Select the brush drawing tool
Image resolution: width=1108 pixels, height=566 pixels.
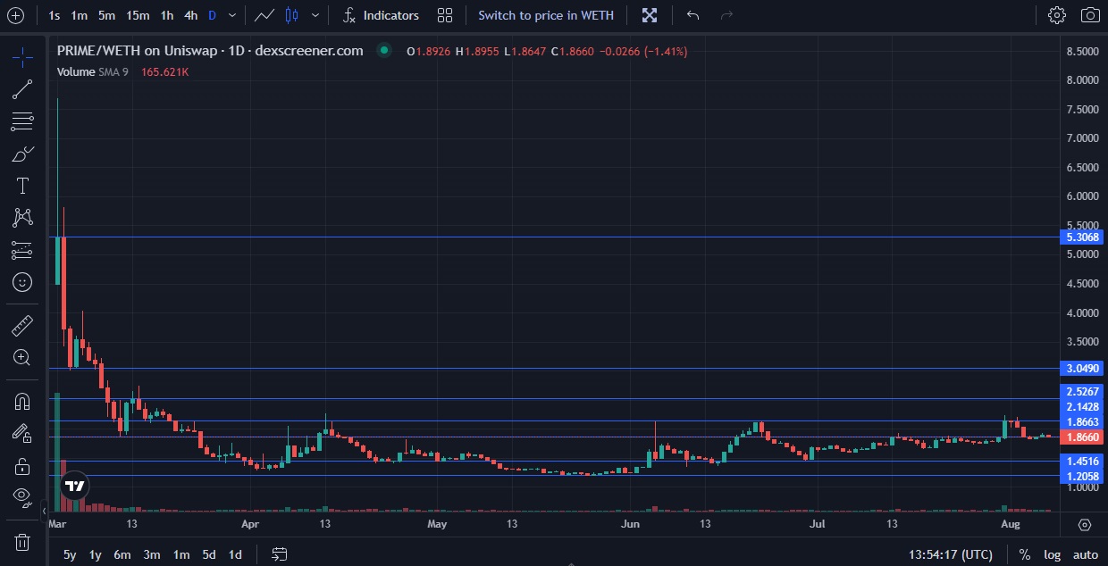[x=22, y=154]
